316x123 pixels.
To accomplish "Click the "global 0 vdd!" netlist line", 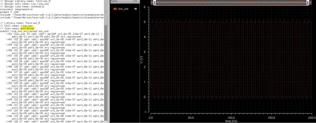I will point(10,11).
